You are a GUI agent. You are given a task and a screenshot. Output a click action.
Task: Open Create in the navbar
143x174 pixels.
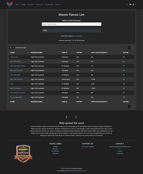coord(23,5)
